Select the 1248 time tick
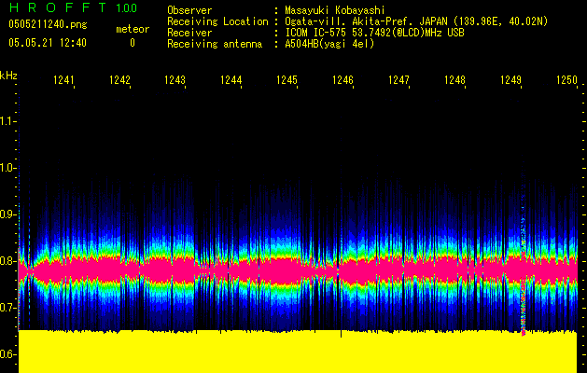 (x=455, y=81)
